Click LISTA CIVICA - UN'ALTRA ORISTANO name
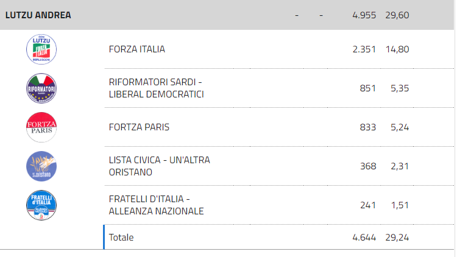The width and height of the screenshot is (457, 257). (159, 166)
